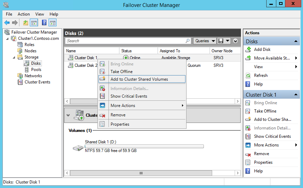Click the blue Help toolbar icon
Screen dimensions: 303x188
(44, 23)
